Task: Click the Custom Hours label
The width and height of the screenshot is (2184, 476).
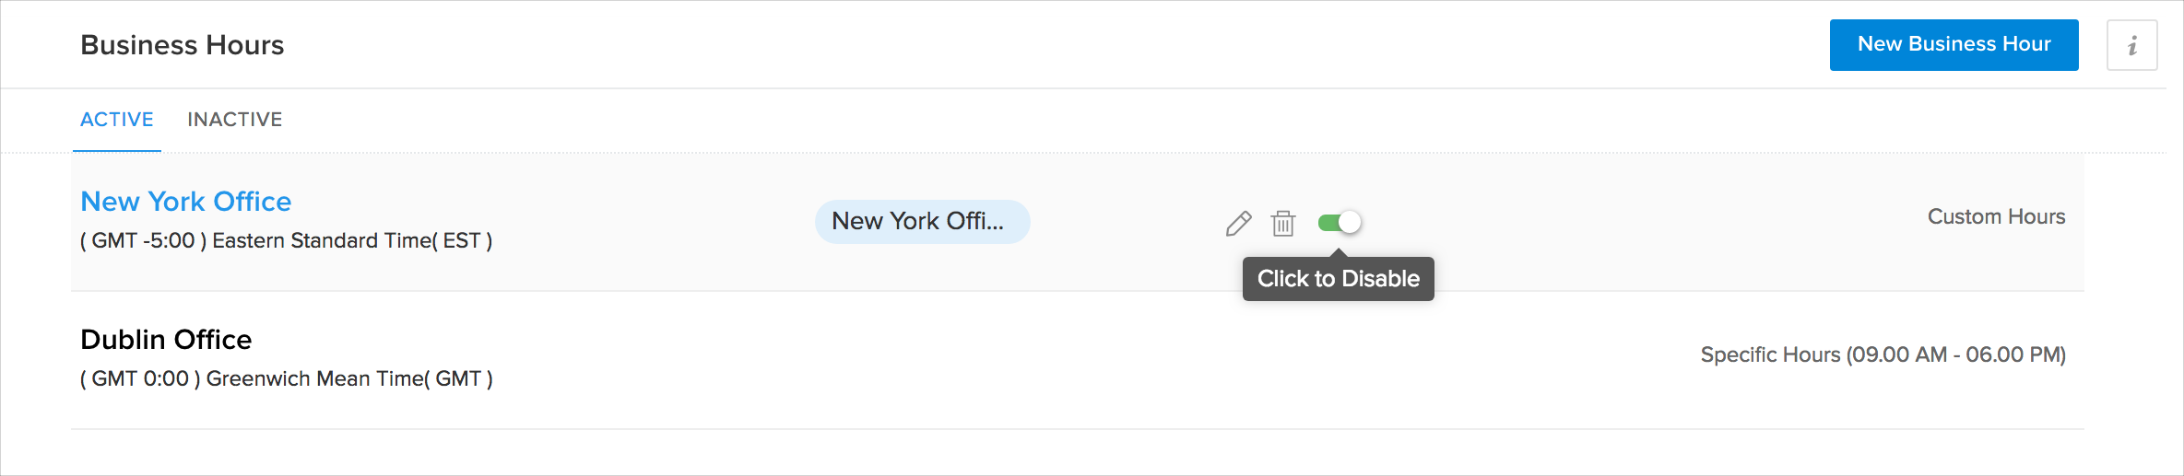Action: point(1996,216)
